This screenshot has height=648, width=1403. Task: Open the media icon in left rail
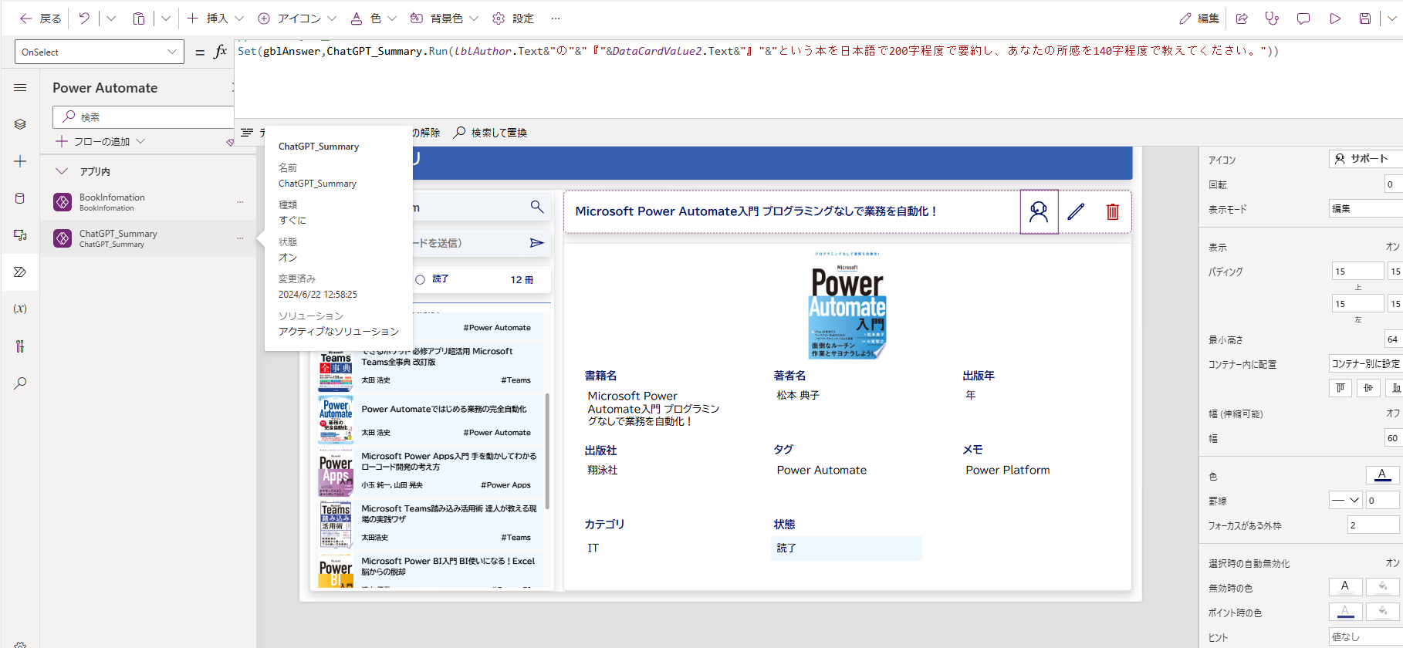(20, 235)
